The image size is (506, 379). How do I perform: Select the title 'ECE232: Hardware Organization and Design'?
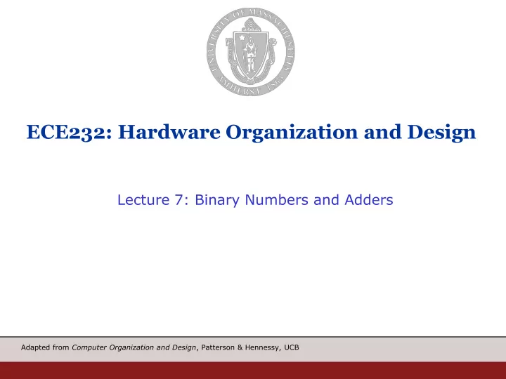251,132
